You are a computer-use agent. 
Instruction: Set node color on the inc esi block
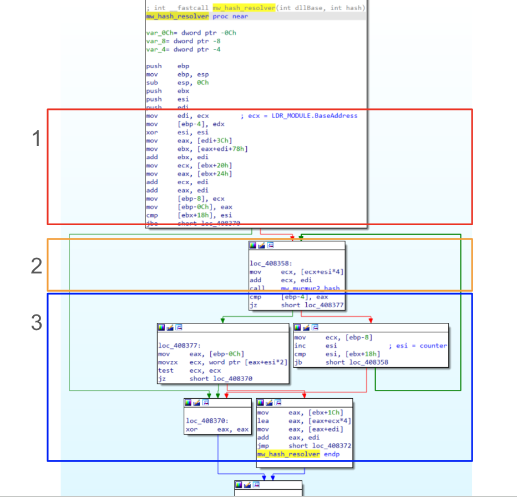(298, 328)
